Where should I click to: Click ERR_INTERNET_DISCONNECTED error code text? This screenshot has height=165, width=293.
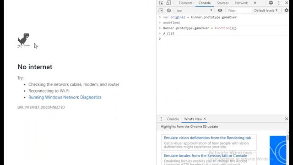[41, 107]
